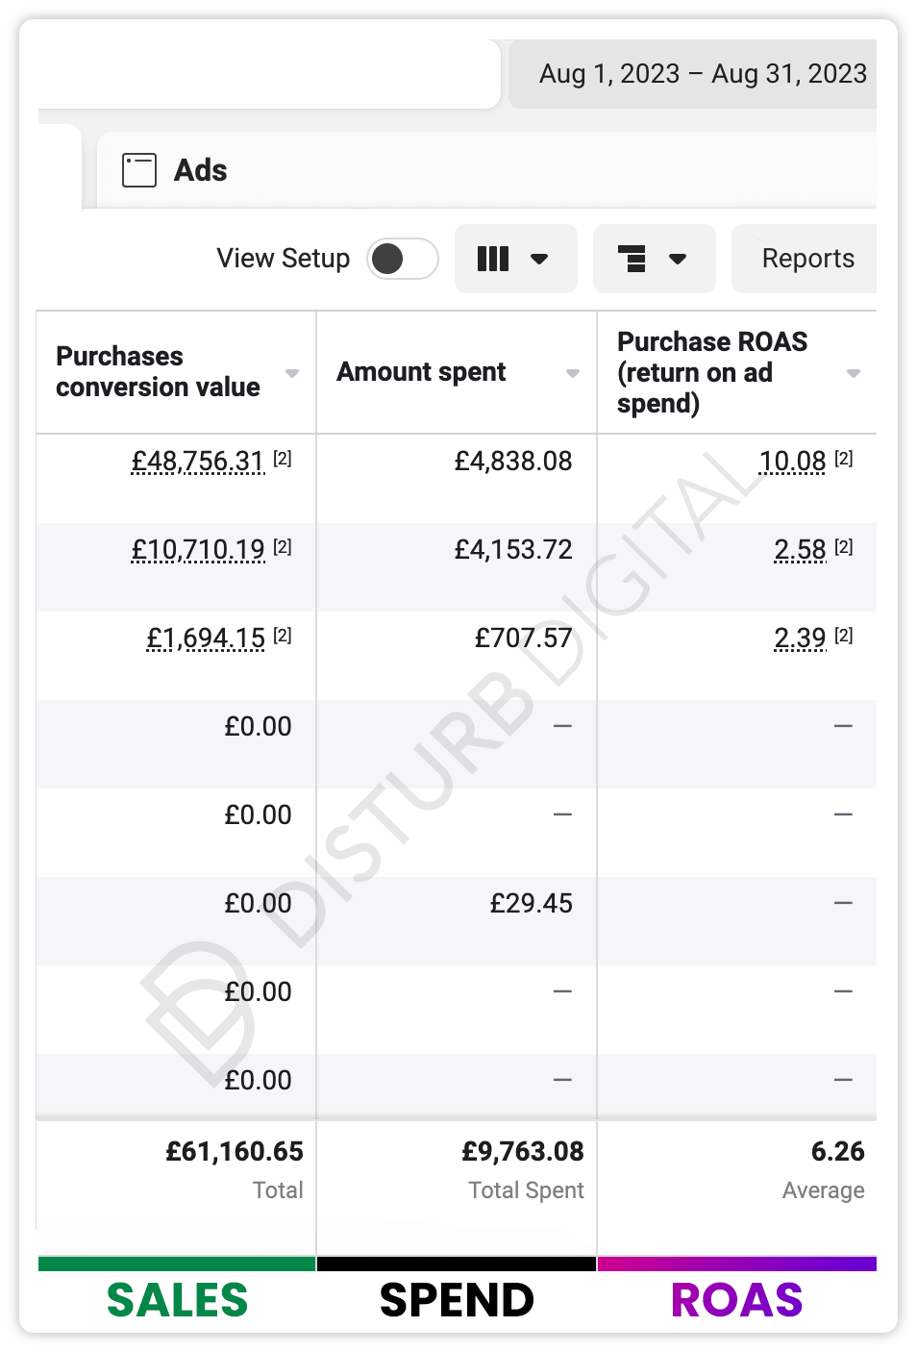Viewport: 917px width, 1352px height.
Task: Click footnote [2] beside 2.39 ROAS
Action: click(x=844, y=636)
